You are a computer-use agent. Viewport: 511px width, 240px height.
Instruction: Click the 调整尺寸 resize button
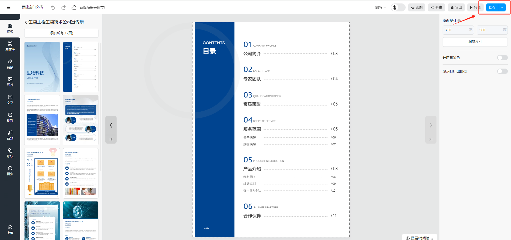point(475,42)
